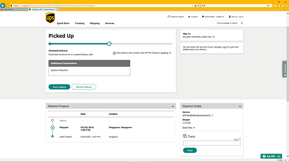Click the browser back arrow button
The image size is (289, 162).
(3, 5)
